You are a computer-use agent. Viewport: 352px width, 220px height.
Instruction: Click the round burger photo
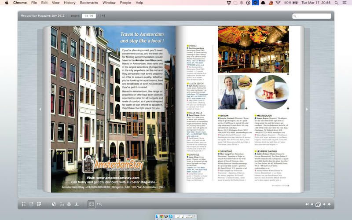click(245, 82)
